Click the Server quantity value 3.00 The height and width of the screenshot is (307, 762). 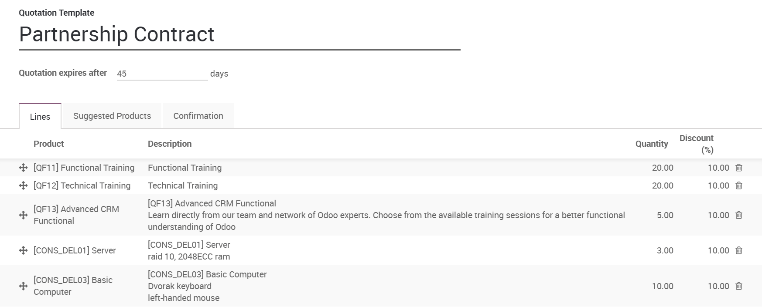665,250
